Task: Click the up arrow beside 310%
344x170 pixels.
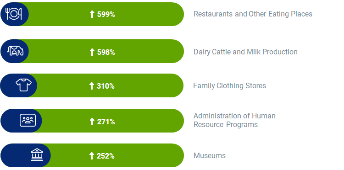Action: [x=92, y=86]
